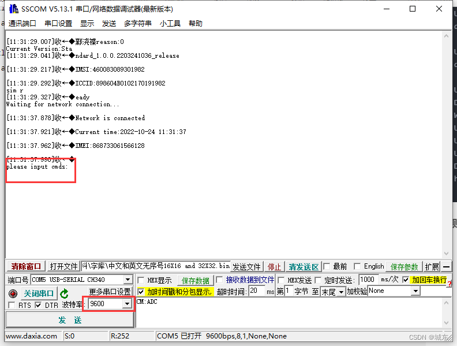
Task: Open the COM5 USB-SERIAL CH340 port dropdown
Action: click(x=128, y=280)
